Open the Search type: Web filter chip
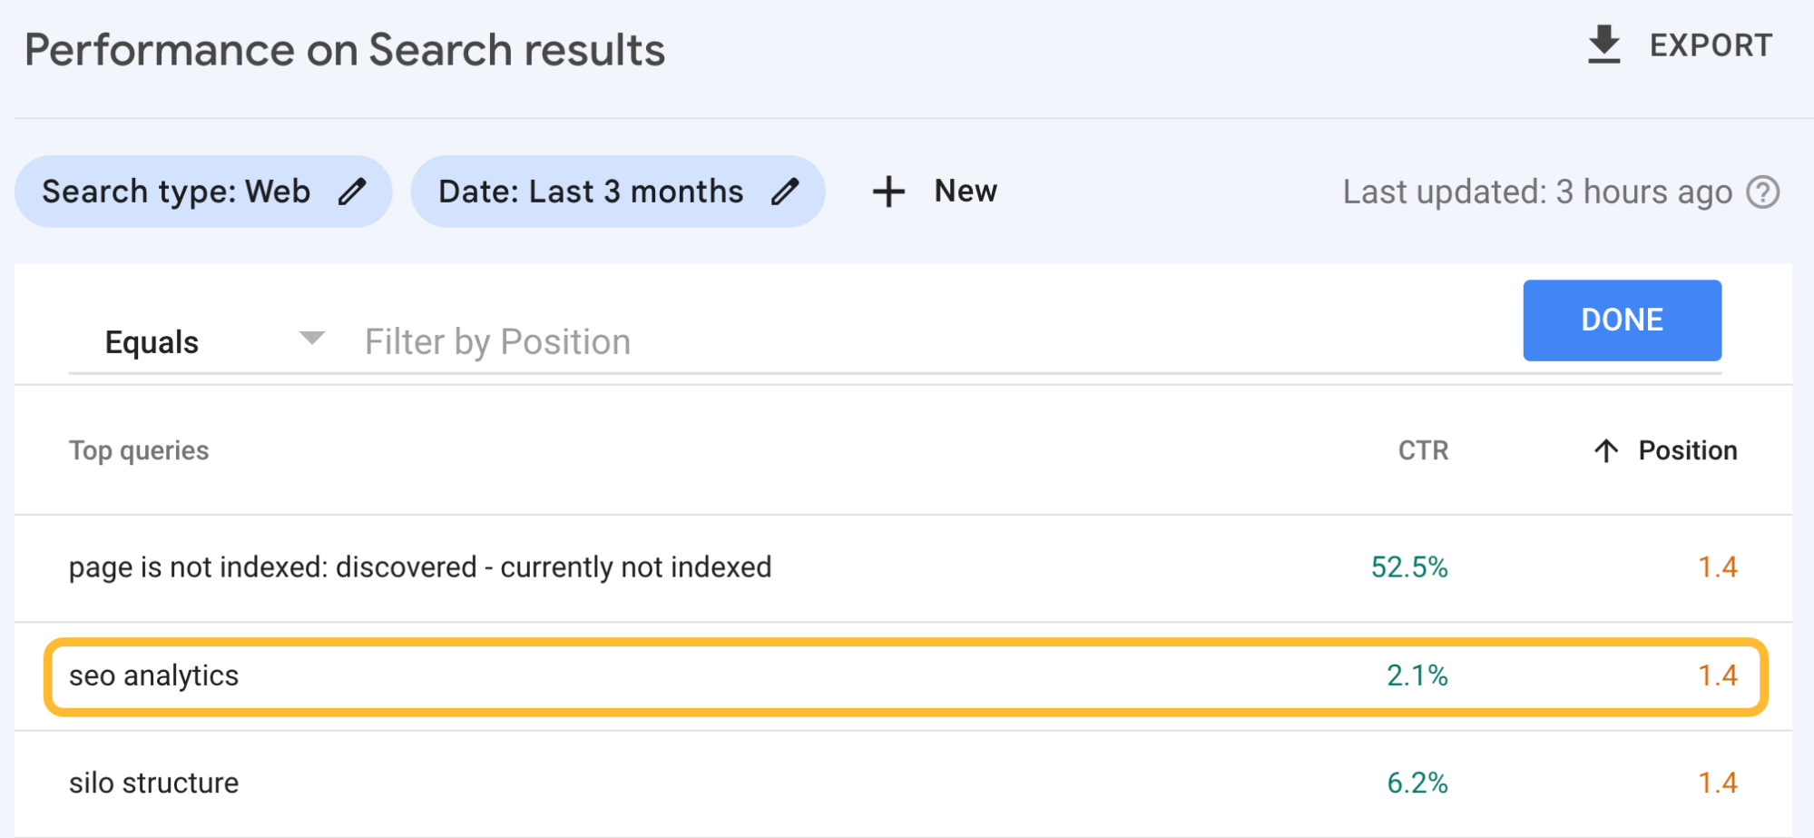Screen dimensions: 1814x838 [x=177, y=192]
